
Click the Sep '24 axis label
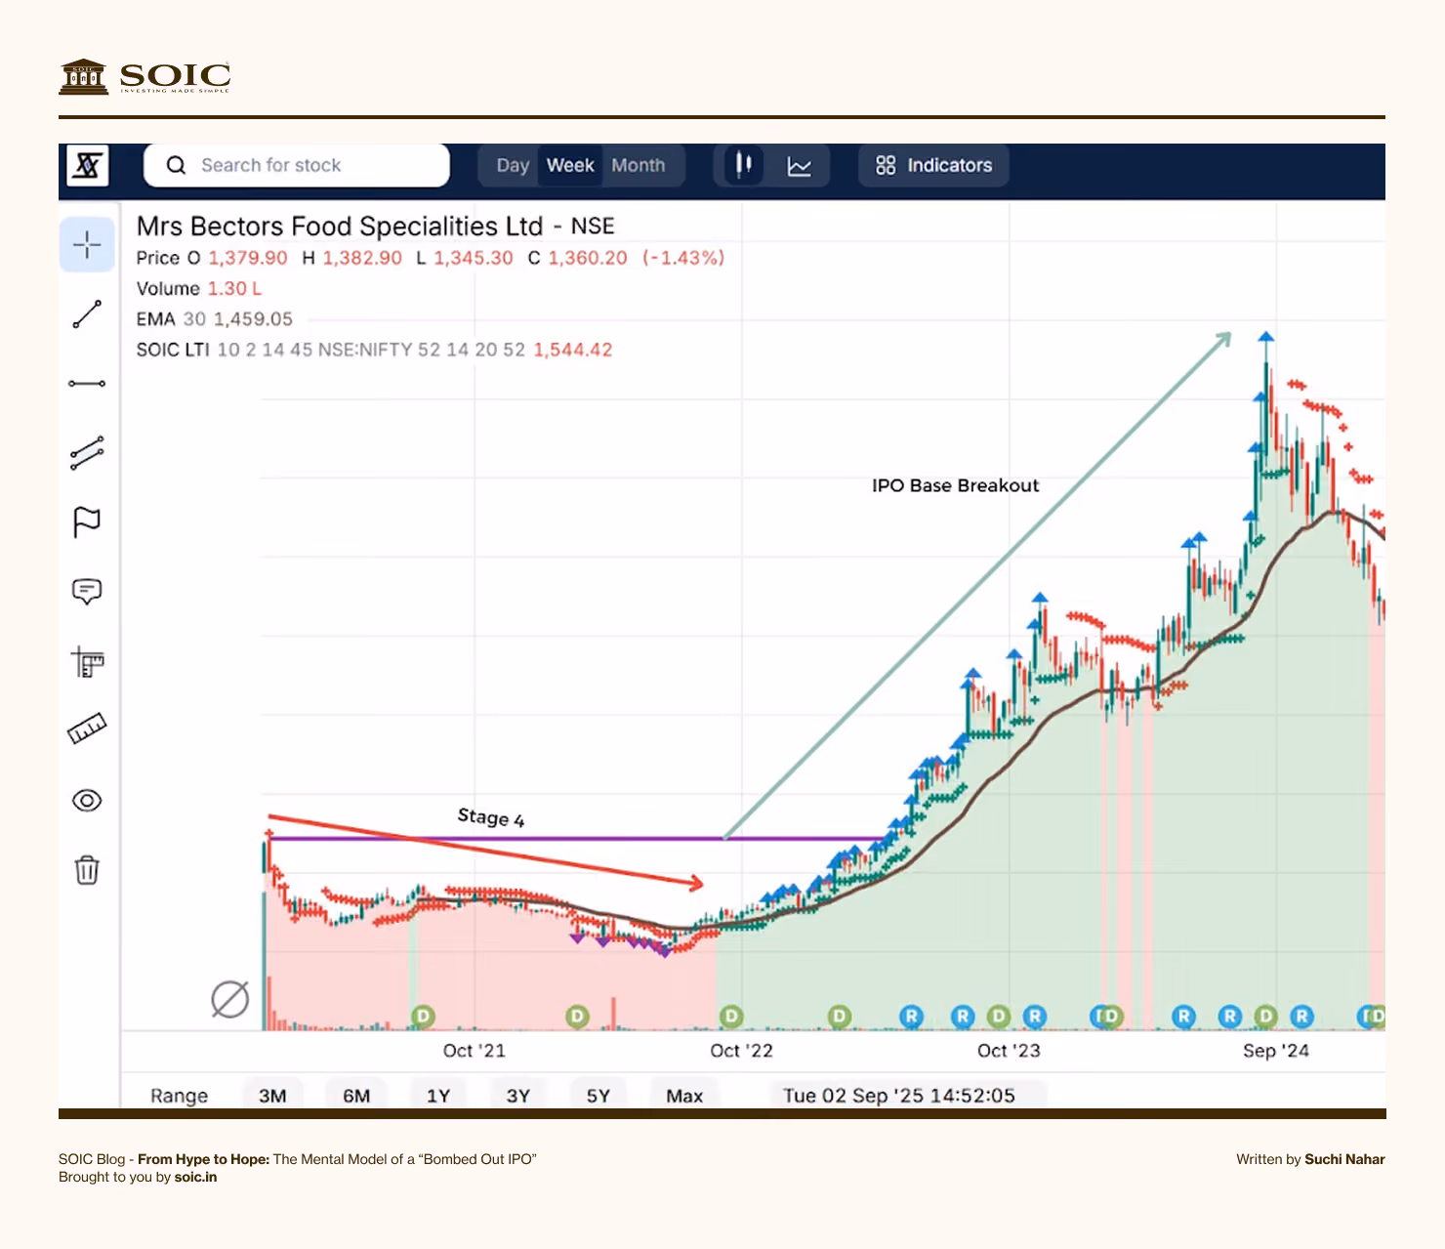click(x=1276, y=1051)
